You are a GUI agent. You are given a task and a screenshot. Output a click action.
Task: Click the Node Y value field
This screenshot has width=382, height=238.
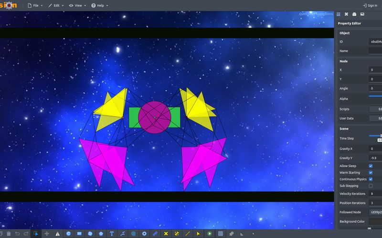point(375,79)
